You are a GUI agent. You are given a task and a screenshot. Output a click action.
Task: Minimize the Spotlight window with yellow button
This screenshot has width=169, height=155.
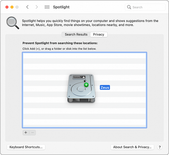[12, 7]
